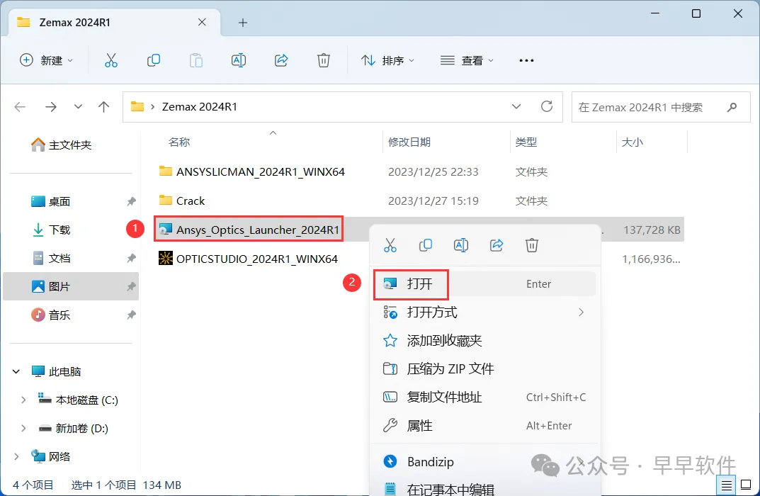Click the Share icon in the context menu
The image size is (760, 496).
coord(497,245)
